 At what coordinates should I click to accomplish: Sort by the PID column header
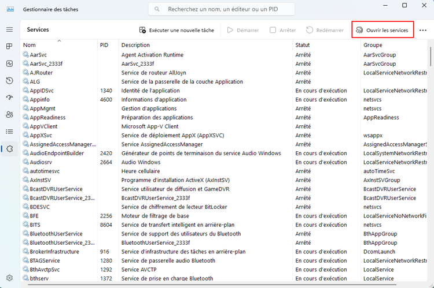pos(104,45)
